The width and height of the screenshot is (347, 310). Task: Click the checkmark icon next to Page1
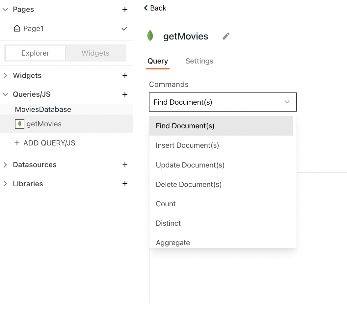click(x=124, y=28)
